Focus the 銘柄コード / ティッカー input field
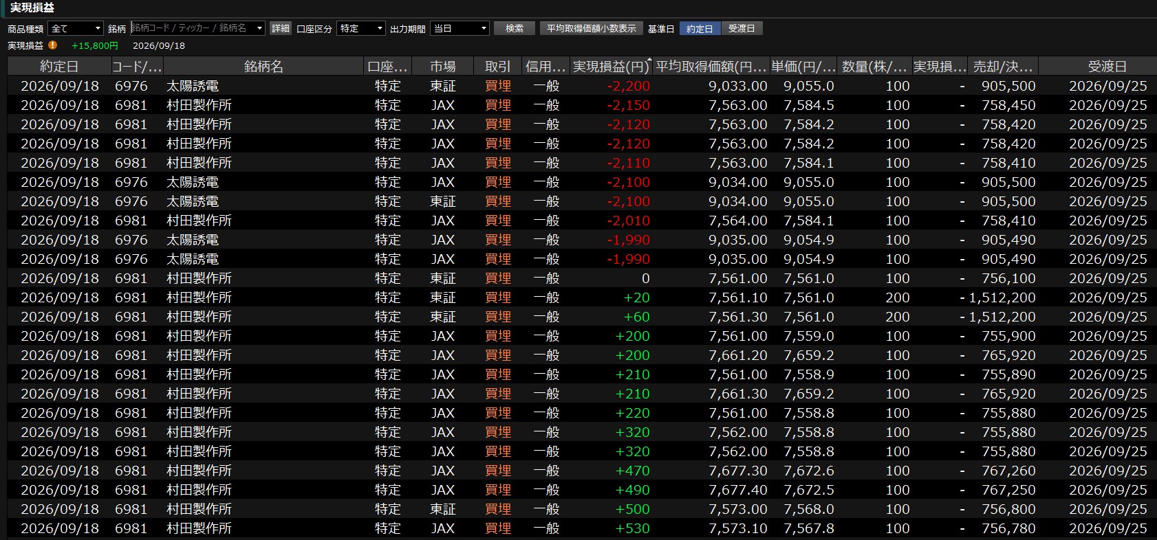Screen dimensions: 1157x540 192,28
